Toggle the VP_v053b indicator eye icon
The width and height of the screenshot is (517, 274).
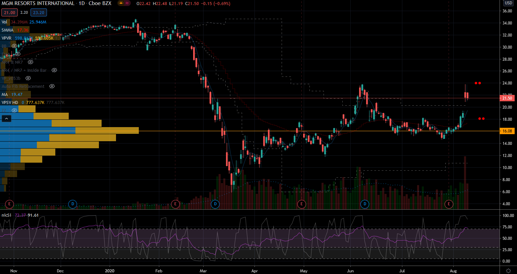click(x=28, y=78)
